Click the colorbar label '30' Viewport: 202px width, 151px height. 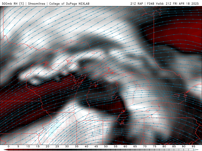(x=67, y=146)
